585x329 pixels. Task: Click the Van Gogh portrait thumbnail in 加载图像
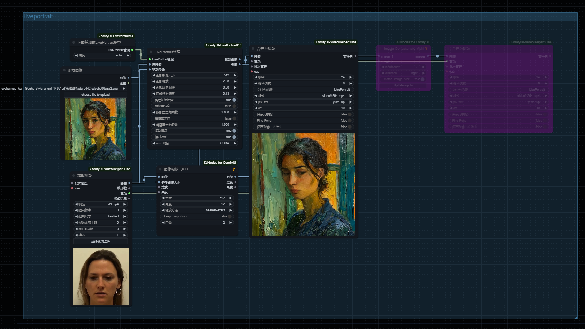pyautogui.click(x=96, y=129)
